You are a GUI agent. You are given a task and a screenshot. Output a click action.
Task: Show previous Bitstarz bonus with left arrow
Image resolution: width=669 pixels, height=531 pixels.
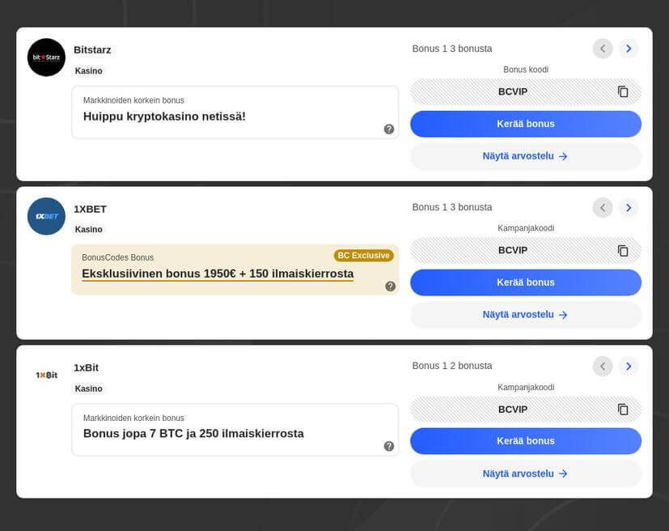[x=603, y=49]
